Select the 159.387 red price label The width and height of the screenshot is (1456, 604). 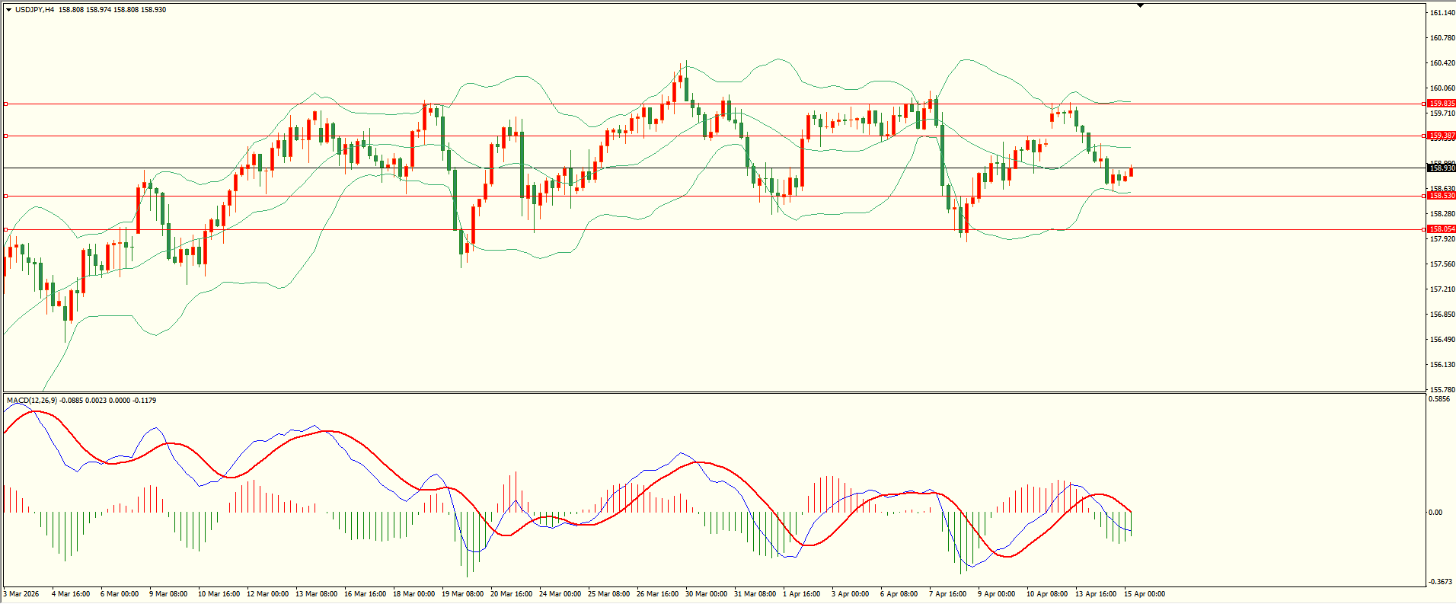coord(1441,136)
